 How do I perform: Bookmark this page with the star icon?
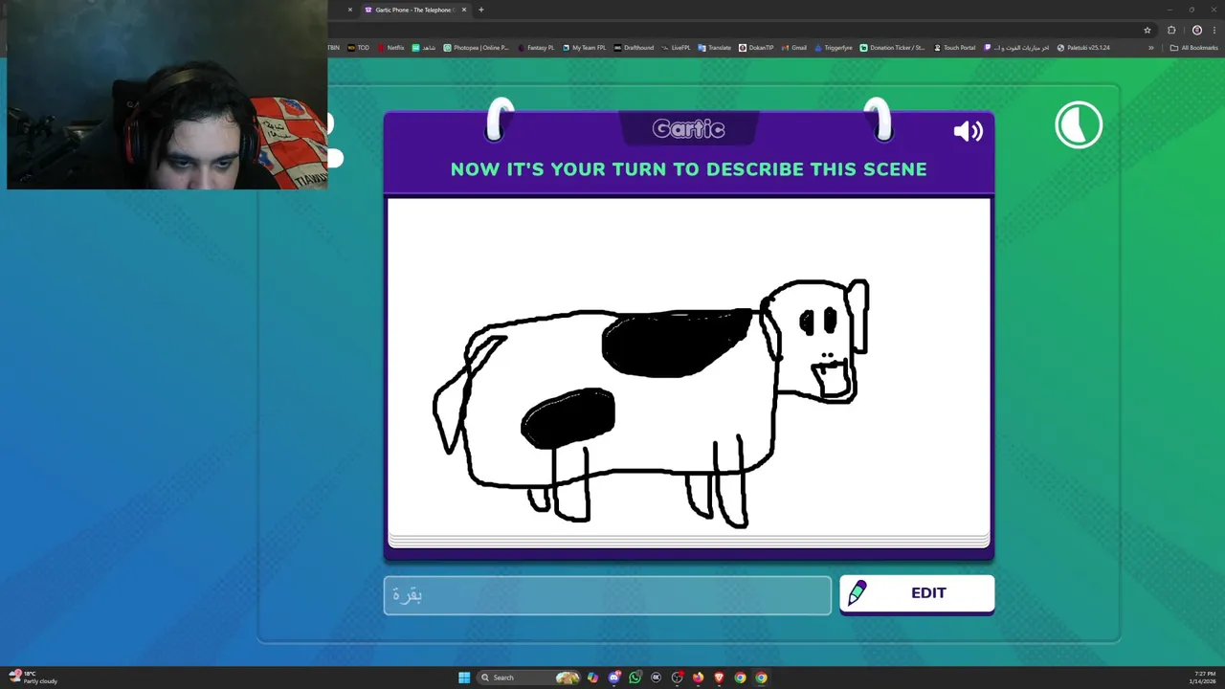1147,30
